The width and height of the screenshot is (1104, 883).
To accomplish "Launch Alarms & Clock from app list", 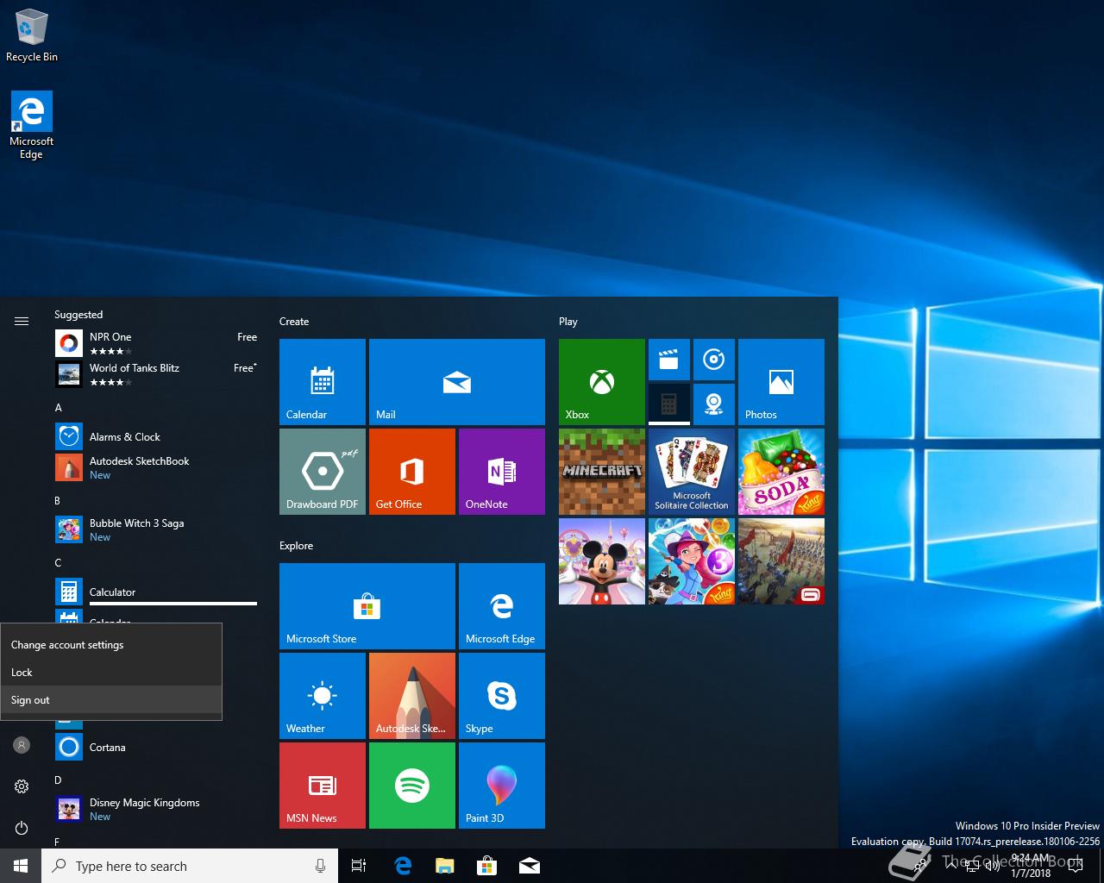I will pyautogui.click(x=155, y=436).
